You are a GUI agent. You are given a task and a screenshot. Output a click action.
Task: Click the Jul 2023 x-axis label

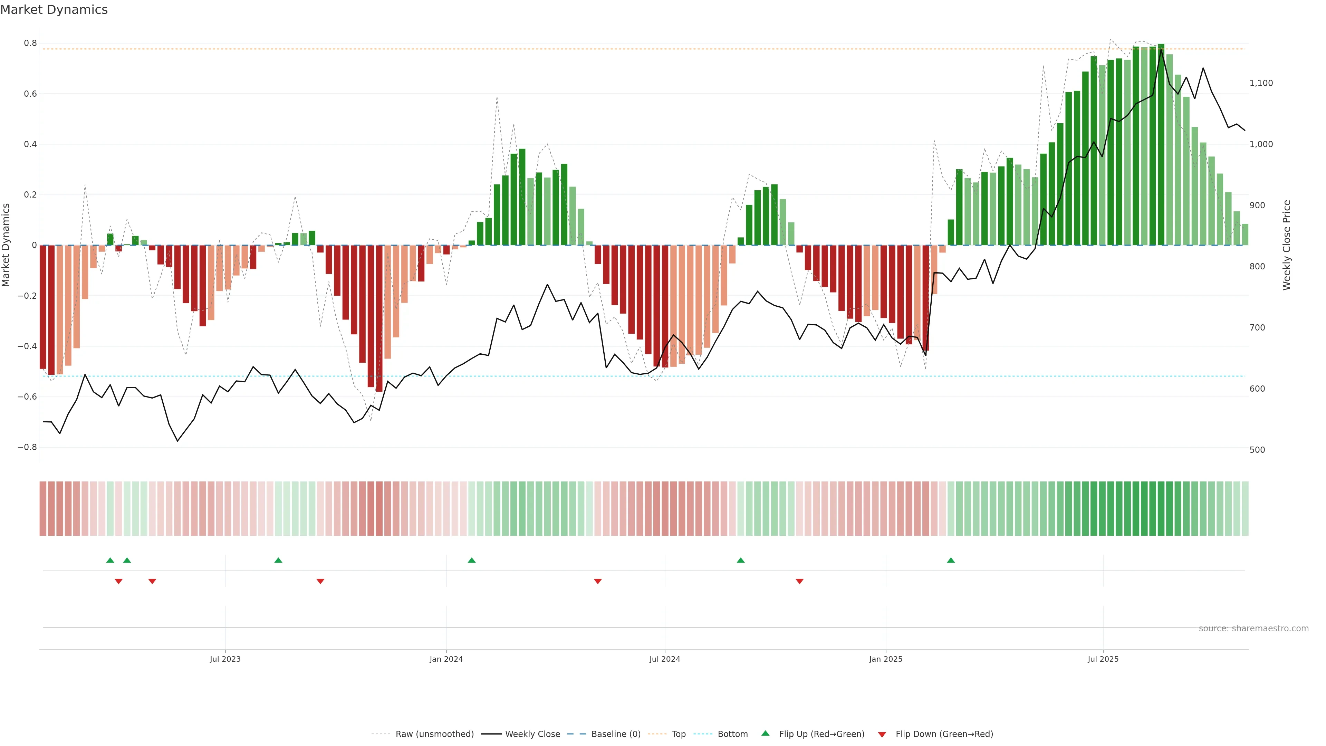tap(225, 659)
